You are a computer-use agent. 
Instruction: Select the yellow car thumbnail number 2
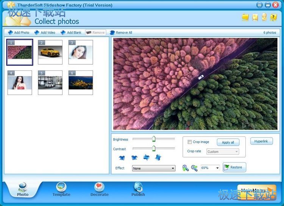(x=50, y=52)
